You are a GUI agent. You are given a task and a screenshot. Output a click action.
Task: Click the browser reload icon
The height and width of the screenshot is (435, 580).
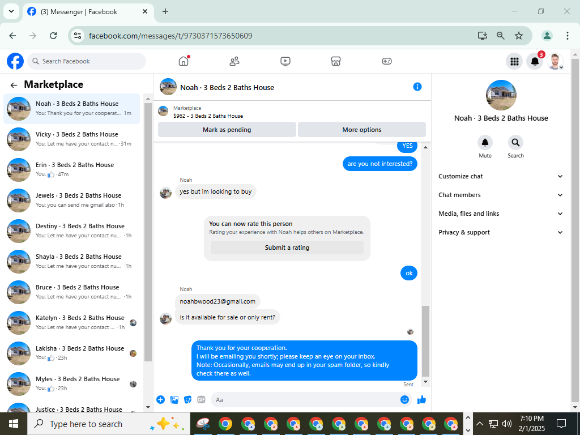(x=53, y=36)
